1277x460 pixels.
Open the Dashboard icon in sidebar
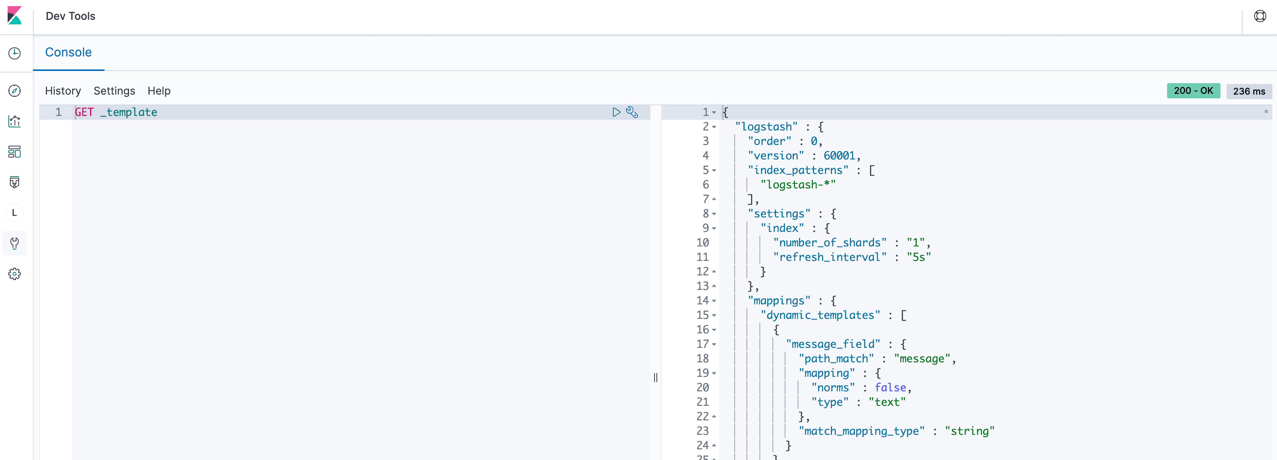tap(15, 152)
